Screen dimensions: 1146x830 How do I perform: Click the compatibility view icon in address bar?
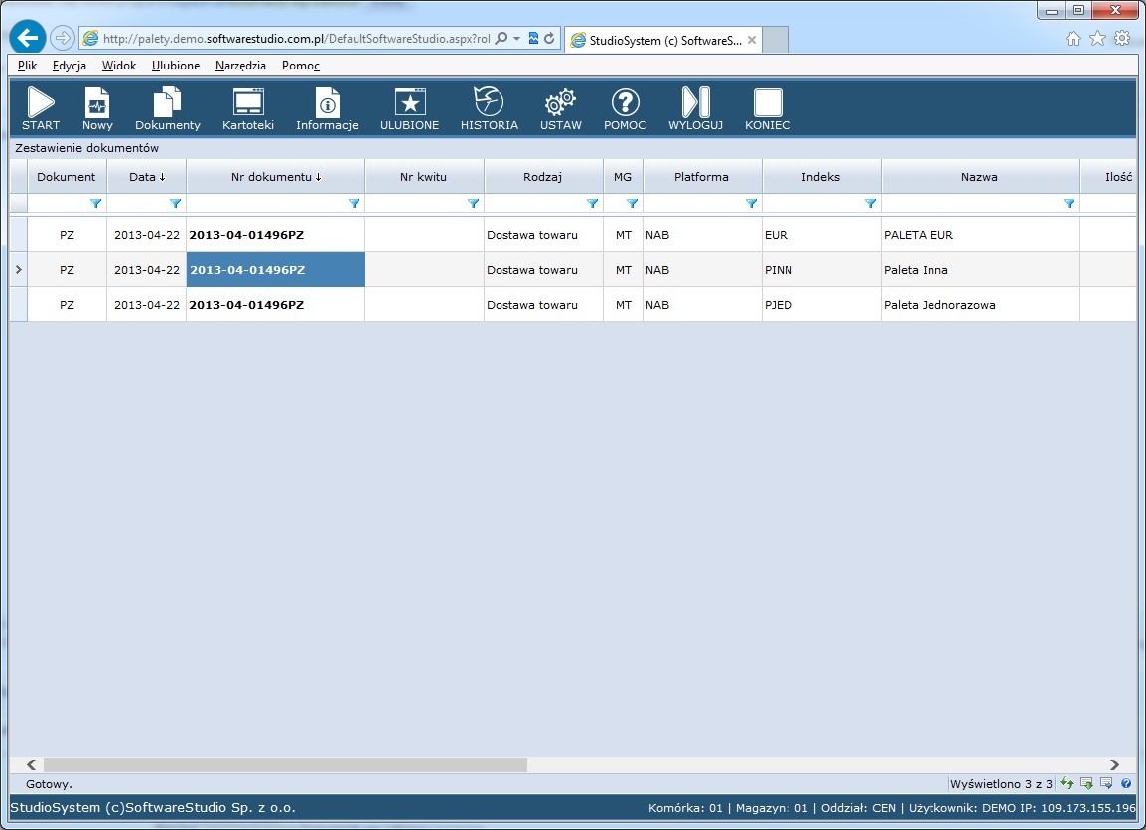(x=533, y=38)
